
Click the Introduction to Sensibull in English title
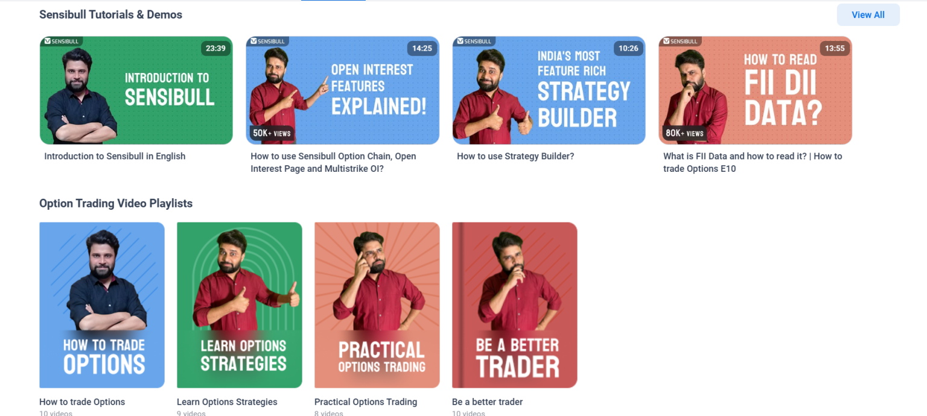click(115, 156)
